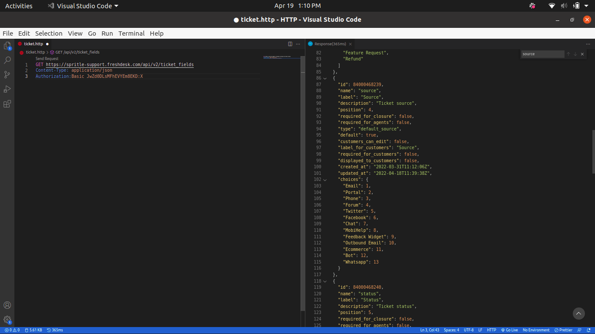Screen dimensions: 595x334
Task: Open more actions for ticket.http editor
Action: pyautogui.click(x=298, y=44)
